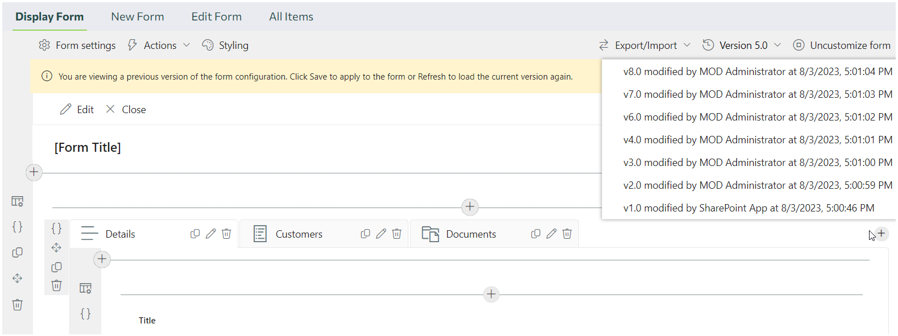Delete the Details tab with trash icon
The image size is (898, 336).
point(226,234)
